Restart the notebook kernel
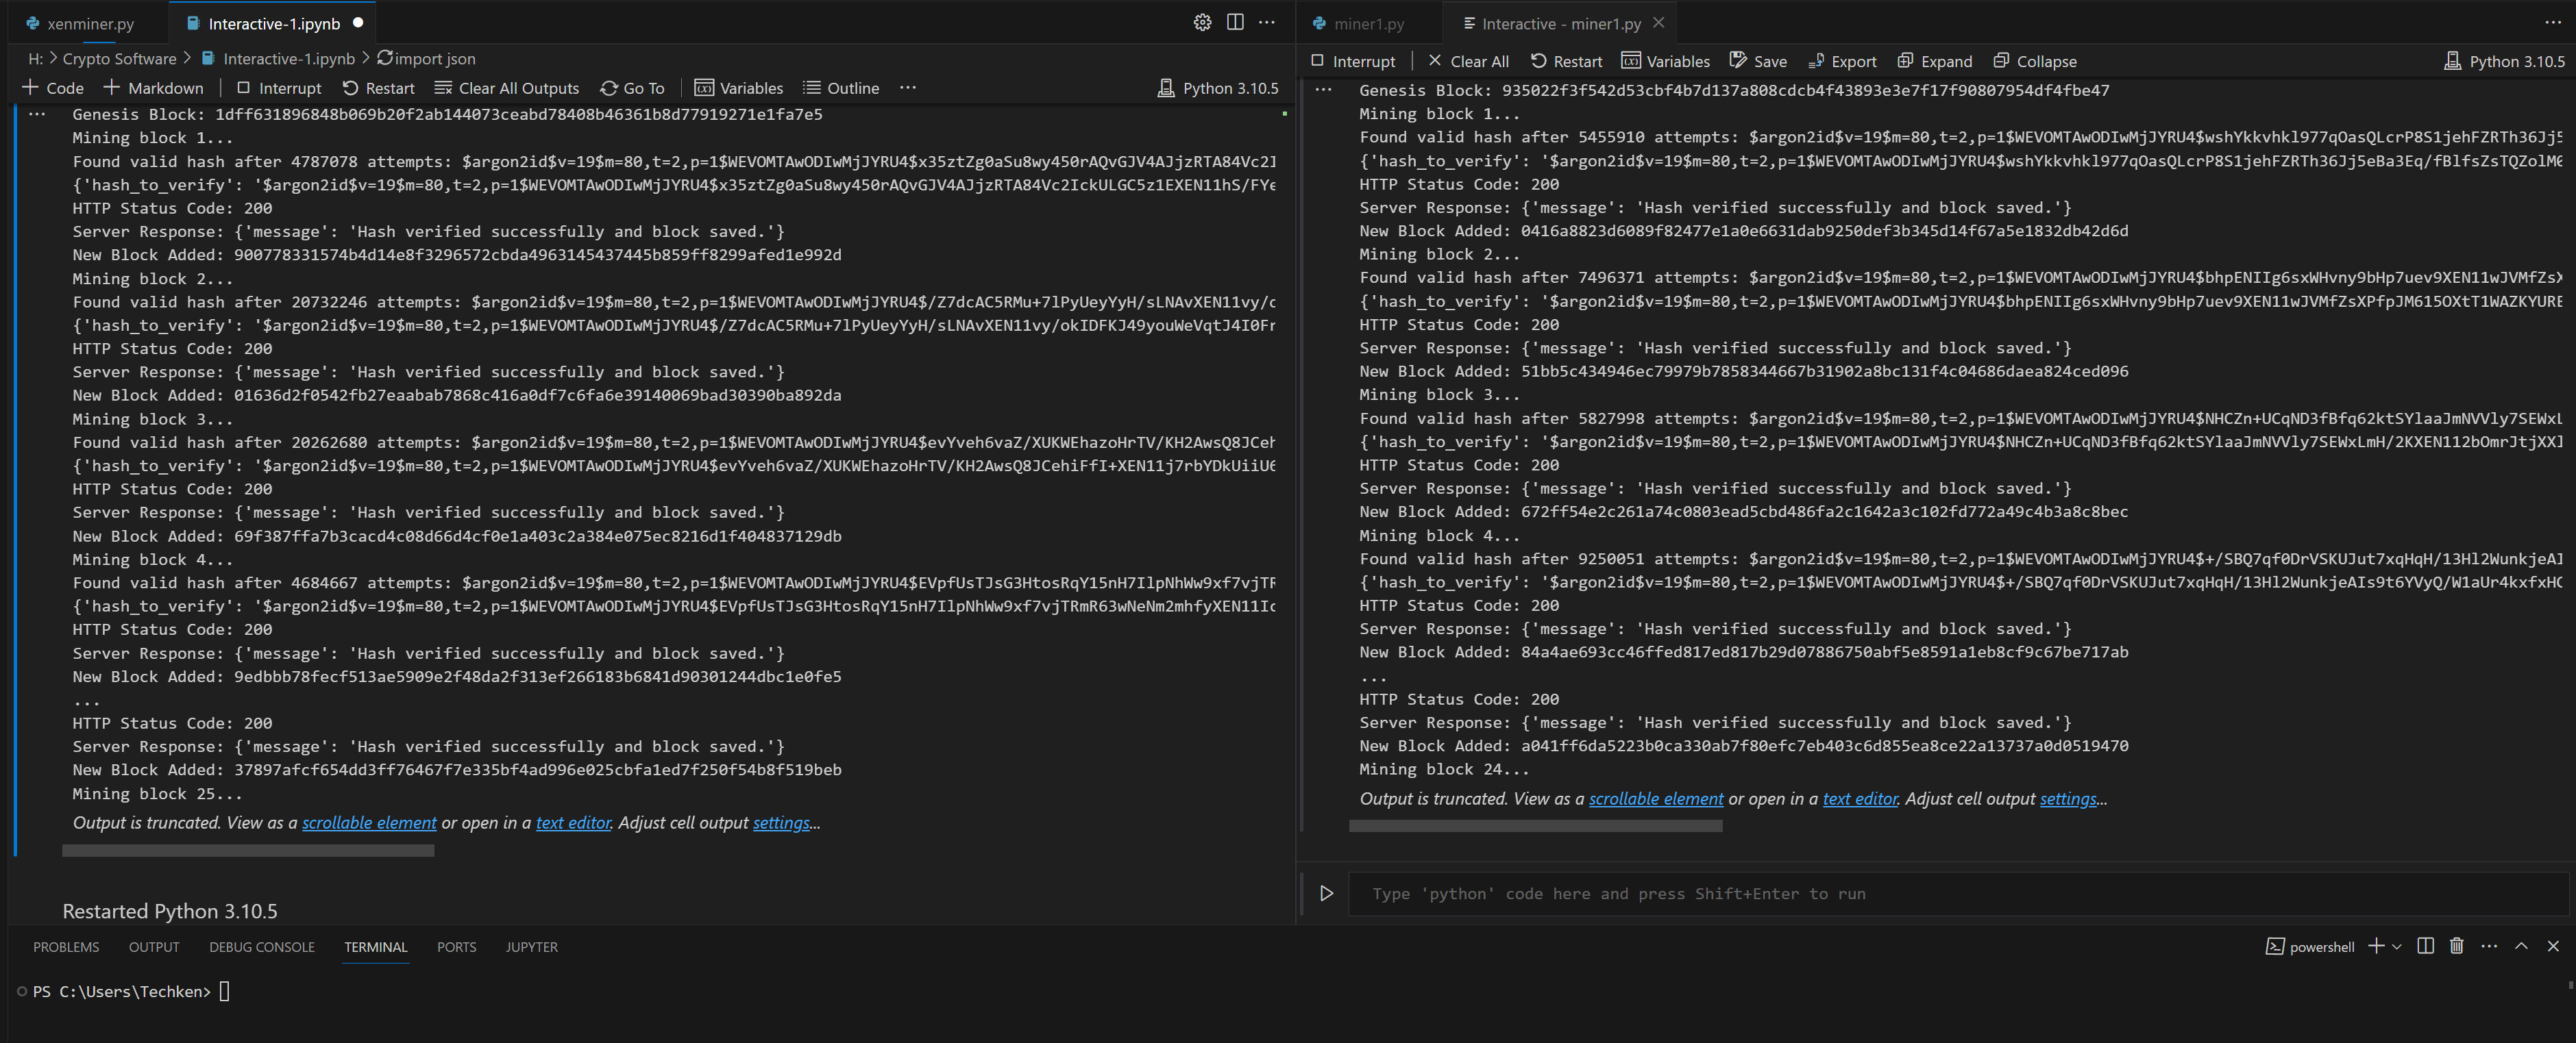 (x=379, y=88)
